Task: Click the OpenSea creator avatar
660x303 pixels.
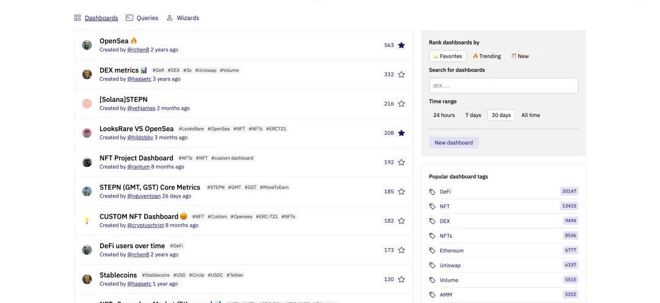Action: (87, 45)
